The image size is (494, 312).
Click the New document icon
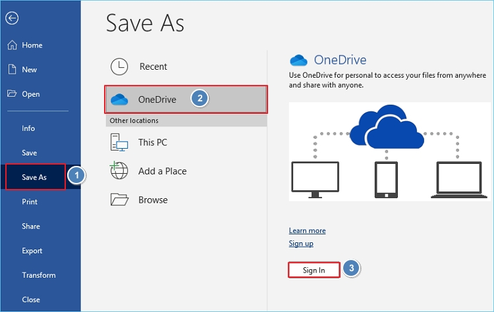[x=12, y=69]
